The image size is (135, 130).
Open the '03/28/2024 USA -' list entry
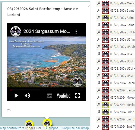coord(122,54)
